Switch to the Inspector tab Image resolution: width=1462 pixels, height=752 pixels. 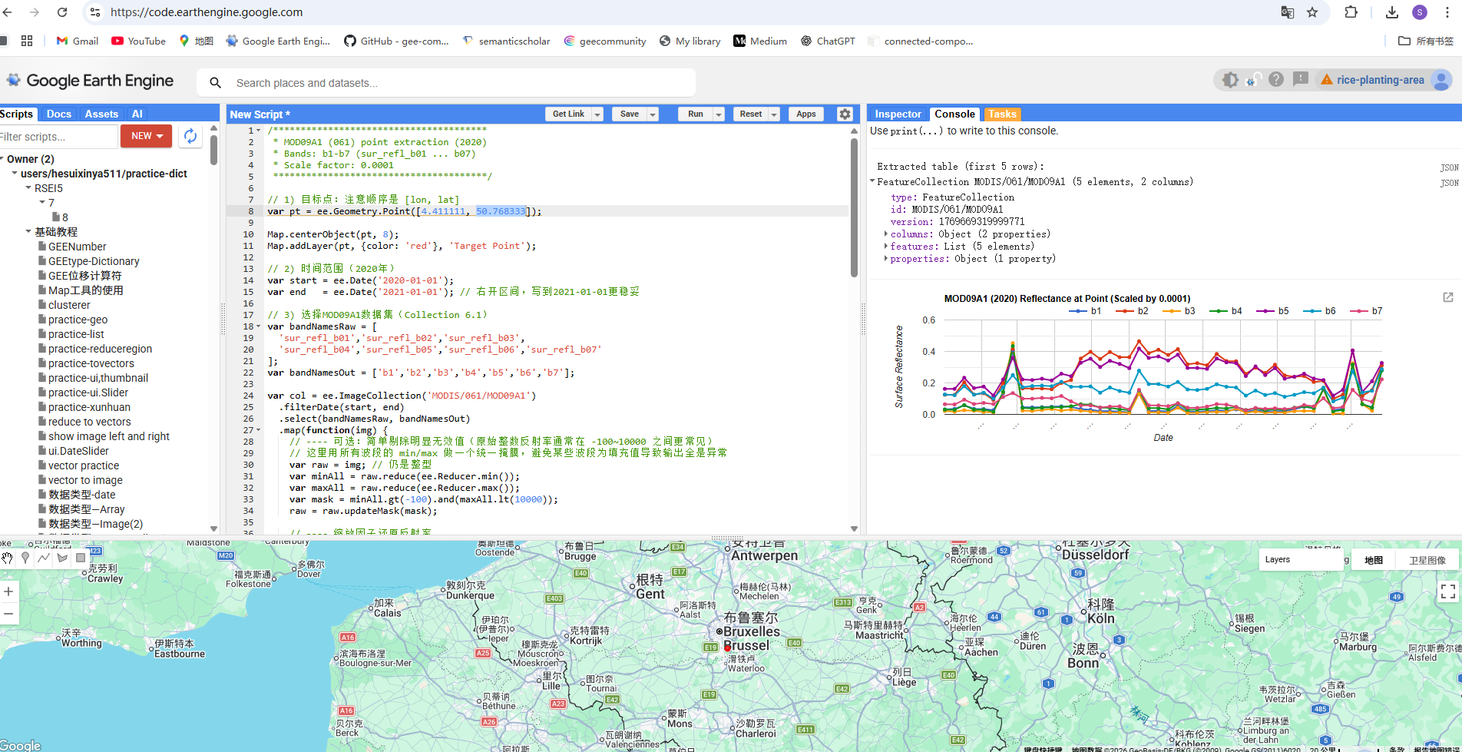[x=898, y=114]
